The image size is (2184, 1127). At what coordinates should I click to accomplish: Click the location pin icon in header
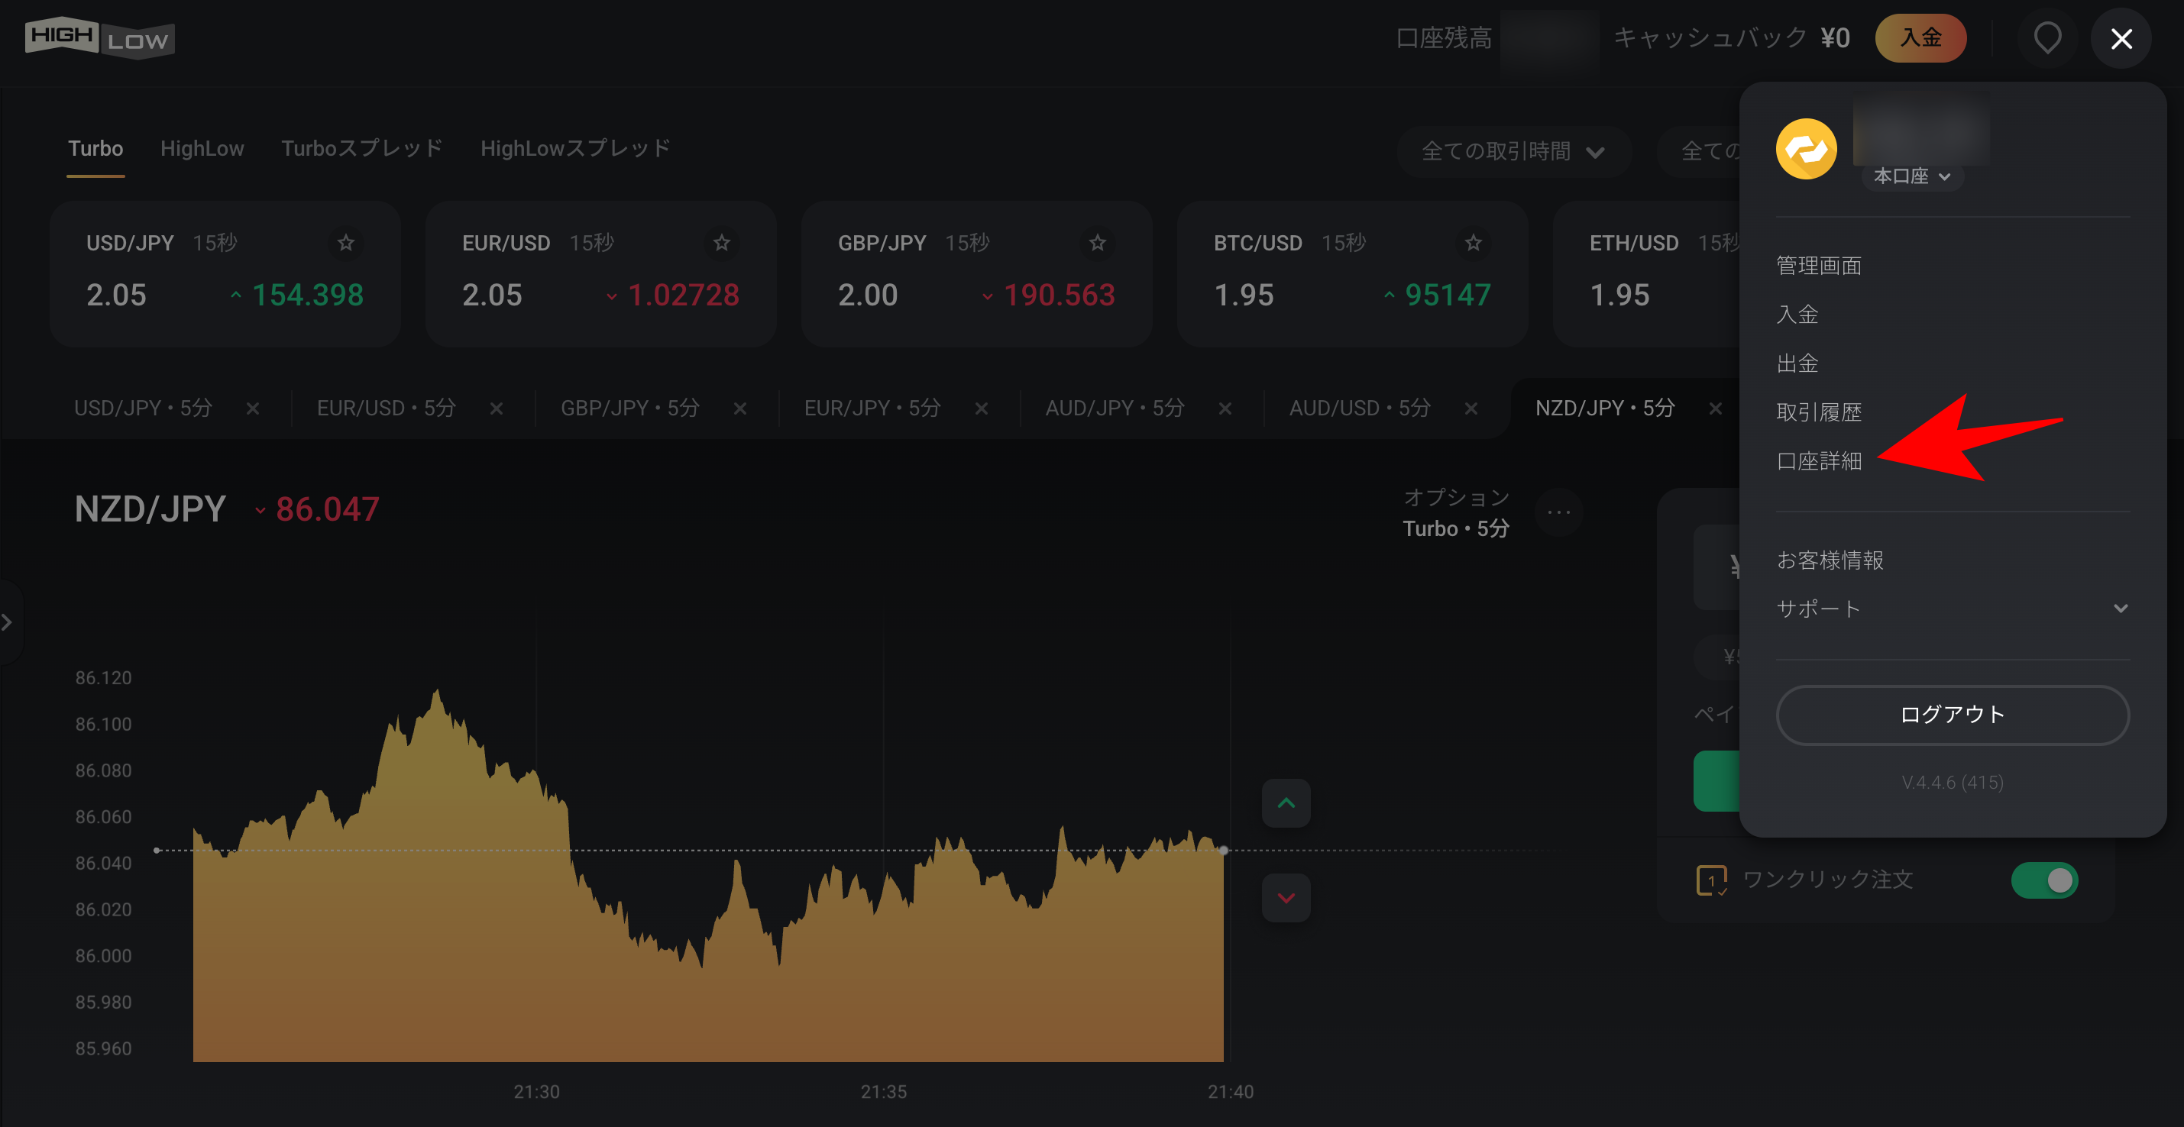pos(2047,38)
